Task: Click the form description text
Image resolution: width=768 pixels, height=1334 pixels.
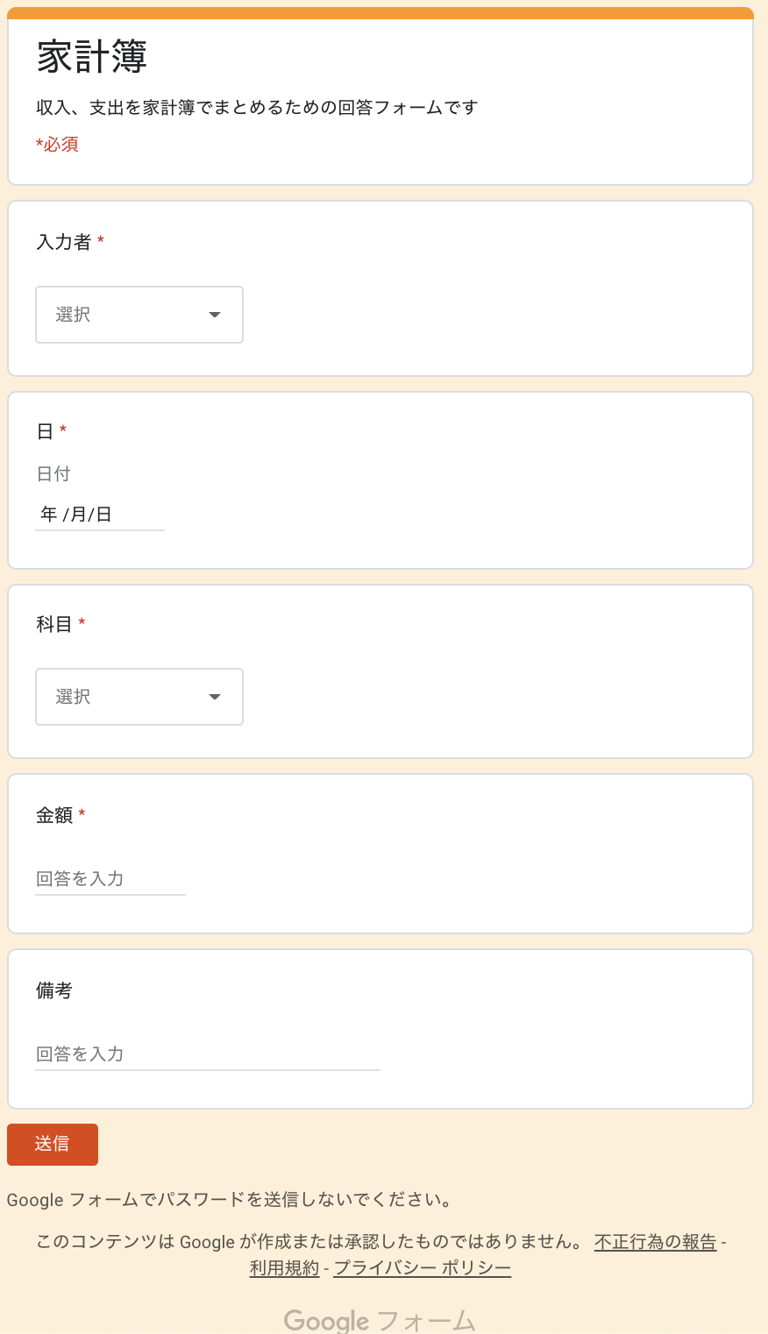Action: tap(256, 107)
